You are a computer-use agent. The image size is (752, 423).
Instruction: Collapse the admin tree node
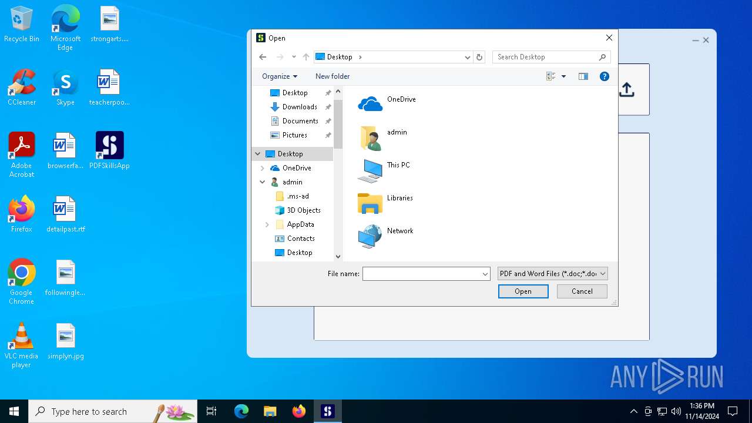[262, 182]
